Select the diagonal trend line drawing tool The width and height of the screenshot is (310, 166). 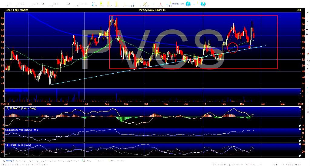pyautogui.click(x=145, y=4)
